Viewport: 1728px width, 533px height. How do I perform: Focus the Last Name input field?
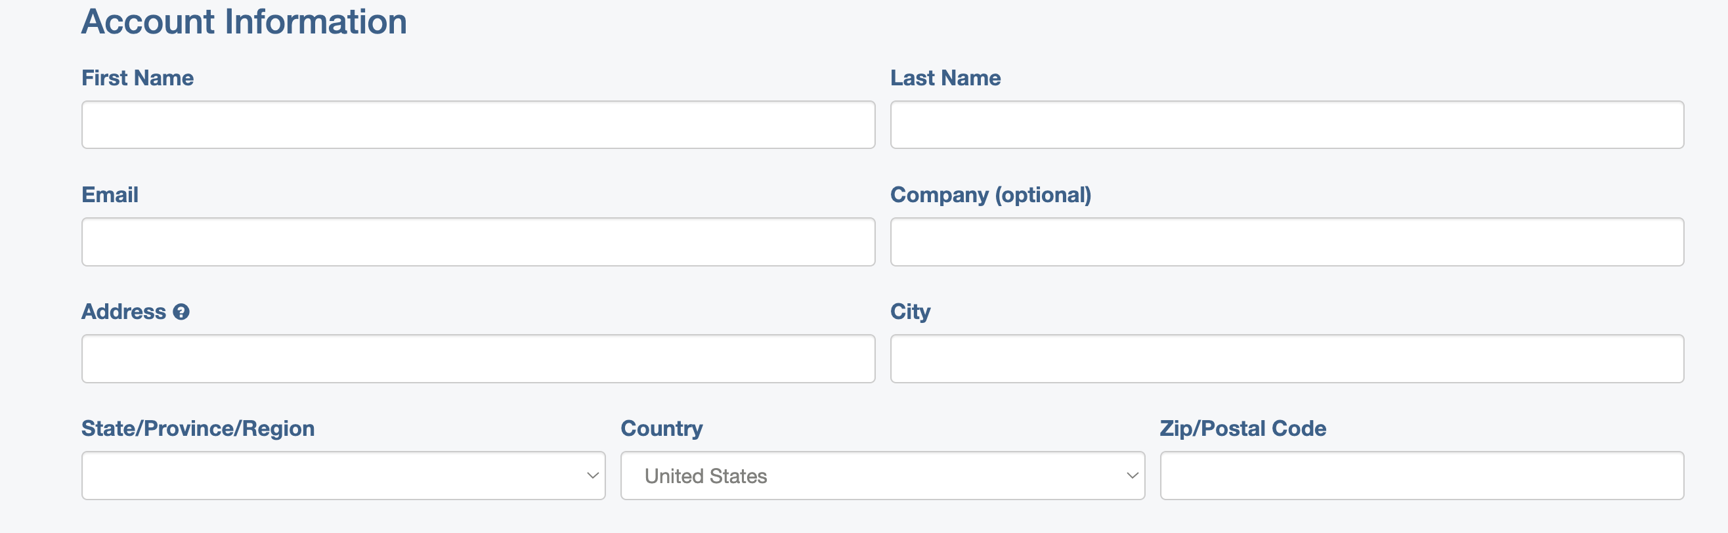(1287, 125)
